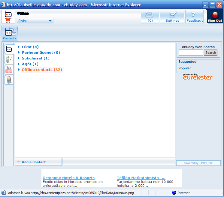Click the IE title bar page icon
Screen dimensions: 224x197
tap(3, 5)
